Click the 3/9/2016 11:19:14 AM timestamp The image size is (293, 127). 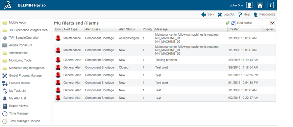pos(243,60)
